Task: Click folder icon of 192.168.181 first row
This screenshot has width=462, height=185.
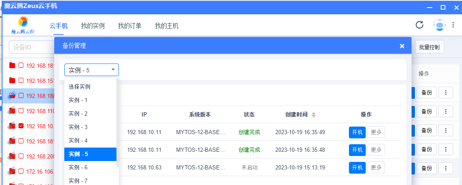Action: pyautogui.click(x=12, y=66)
